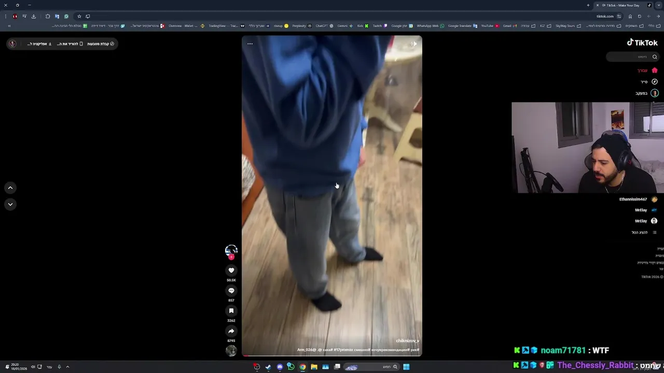Go to next video with down chevron
Image resolution: width=664 pixels, height=373 pixels.
[x=10, y=205]
